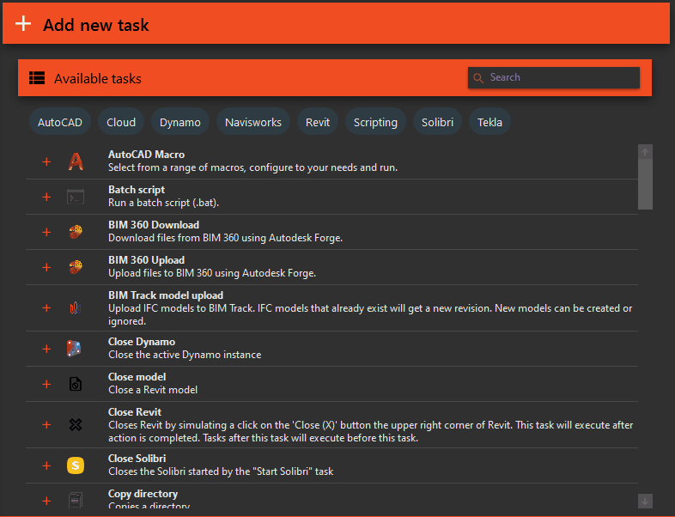Click the AutoCAD Macro task icon
675x517 pixels.
click(x=76, y=161)
